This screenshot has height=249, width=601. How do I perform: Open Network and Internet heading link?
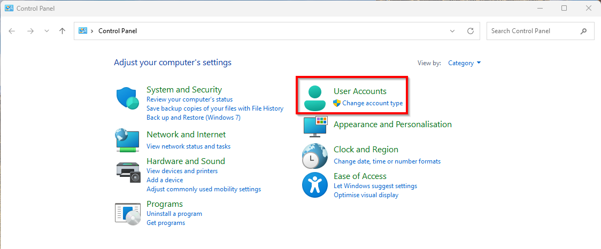click(186, 135)
